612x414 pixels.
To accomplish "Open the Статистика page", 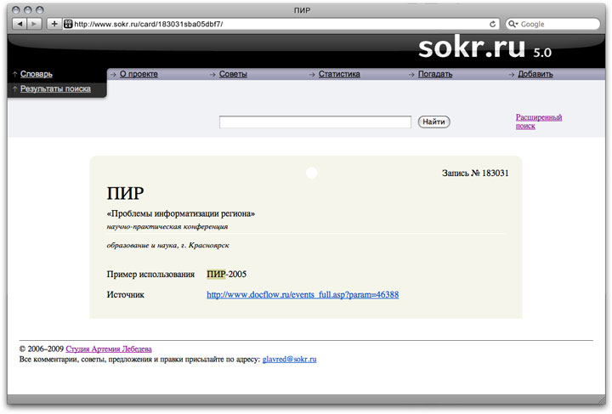I will click(x=339, y=74).
